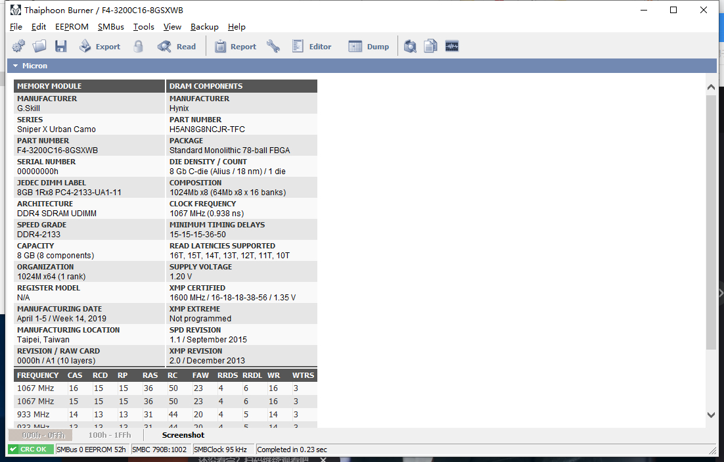Click the 933 MHz CAS 14 frequency row
The image size is (724, 462).
[166, 415]
